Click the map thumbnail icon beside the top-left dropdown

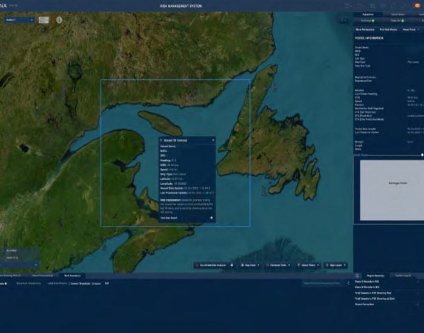[44, 20]
